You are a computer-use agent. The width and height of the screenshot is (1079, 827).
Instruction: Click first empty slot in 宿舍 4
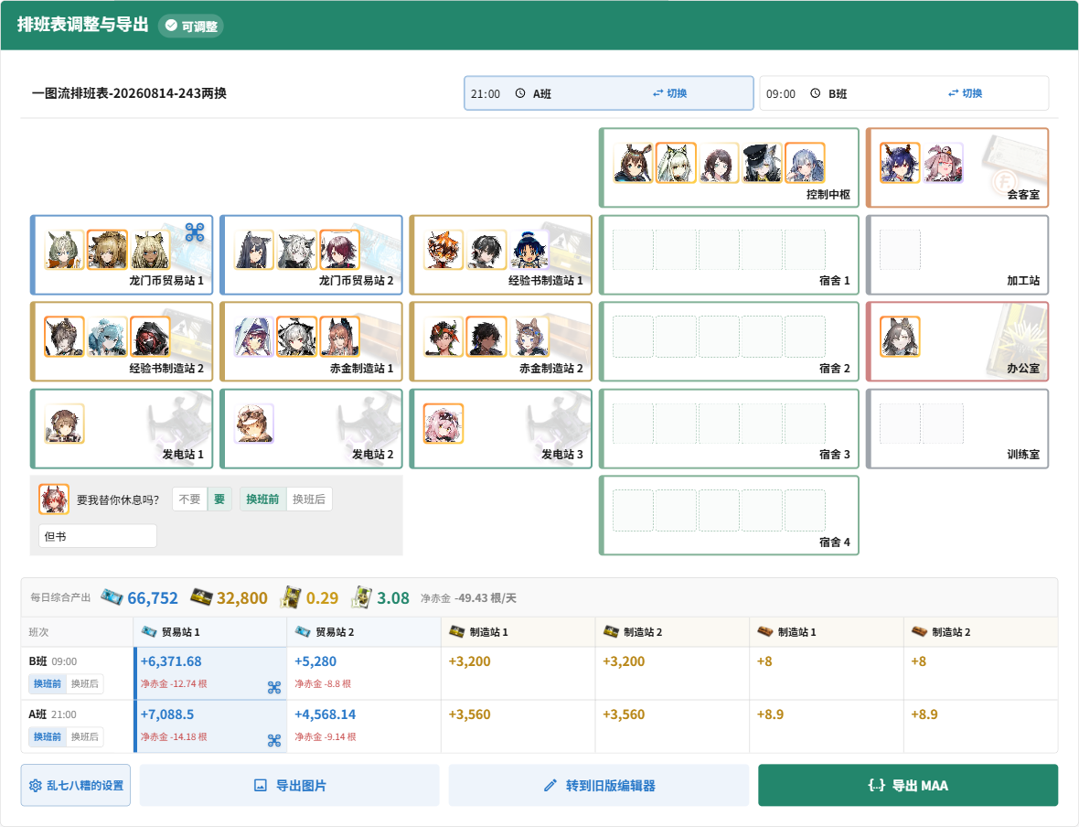(633, 510)
